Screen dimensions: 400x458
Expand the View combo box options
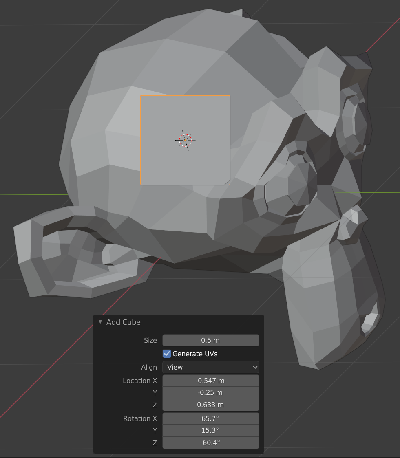210,367
